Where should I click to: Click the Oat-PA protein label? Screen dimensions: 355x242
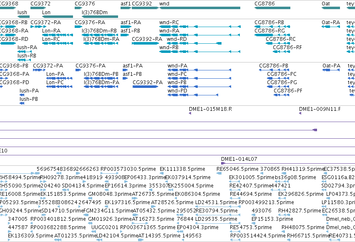pyautogui.click(x=332, y=66)
